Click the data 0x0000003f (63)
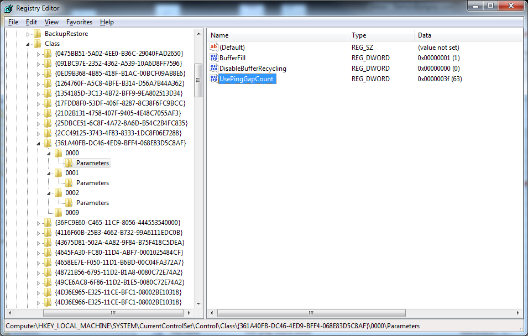The width and height of the screenshot is (528, 336). pos(440,79)
